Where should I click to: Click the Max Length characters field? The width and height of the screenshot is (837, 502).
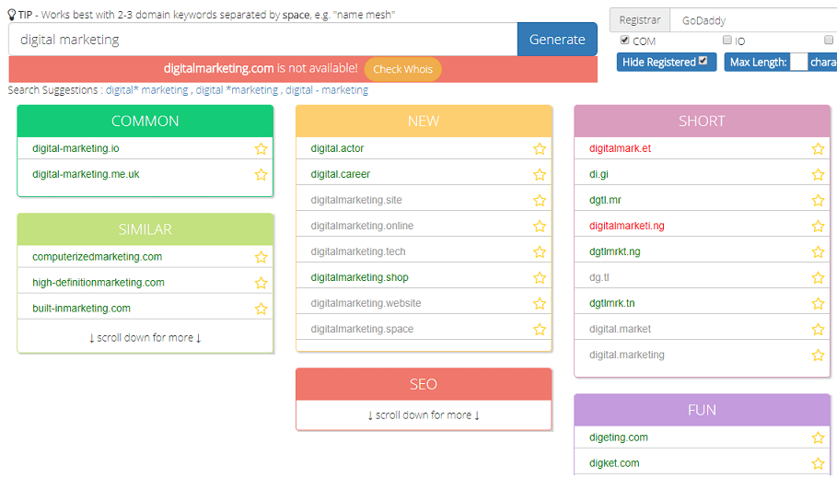coord(798,62)
